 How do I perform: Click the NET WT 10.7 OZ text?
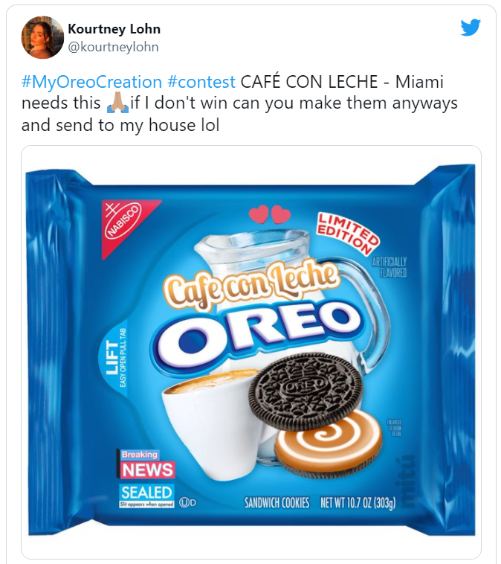pos(357,503)
